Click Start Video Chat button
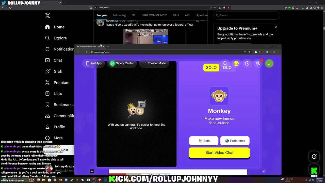The height and width of the screenshot is (183, 325). tap(219, 153)
